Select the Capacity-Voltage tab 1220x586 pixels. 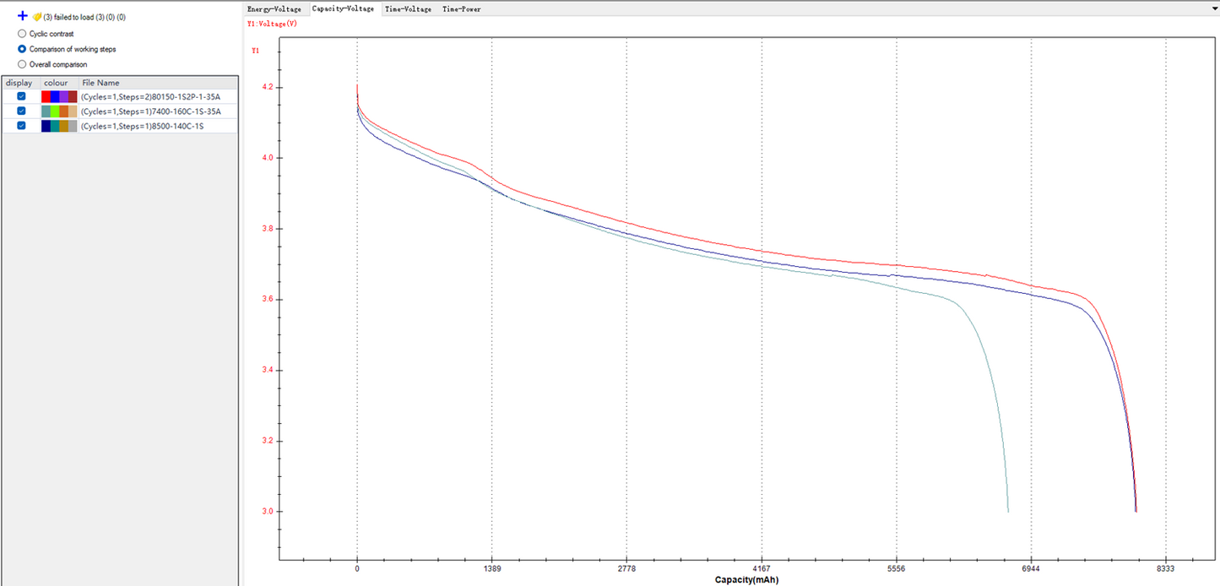point(342,8)
